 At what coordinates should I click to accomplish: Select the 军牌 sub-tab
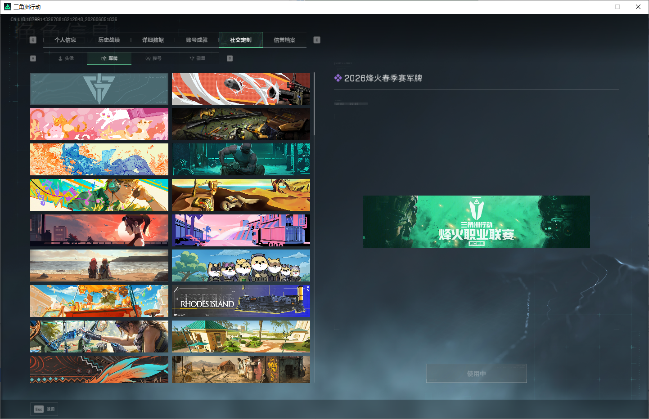109,58
